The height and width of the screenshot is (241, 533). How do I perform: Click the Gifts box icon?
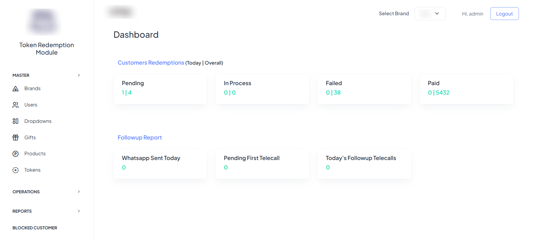[x=16, y=138]
